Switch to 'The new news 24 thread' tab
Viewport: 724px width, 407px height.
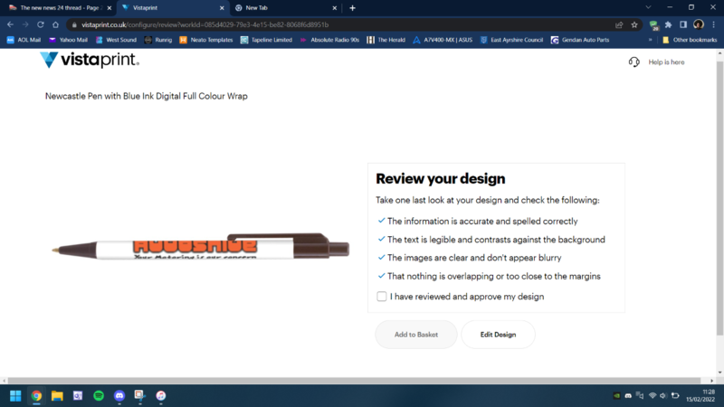(x=59, y=7)
